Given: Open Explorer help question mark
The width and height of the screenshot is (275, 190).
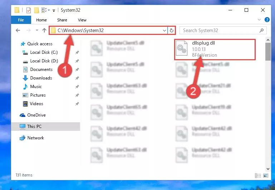Looking at the screenshot, I should pyautogui.click(x=267, y=20).
